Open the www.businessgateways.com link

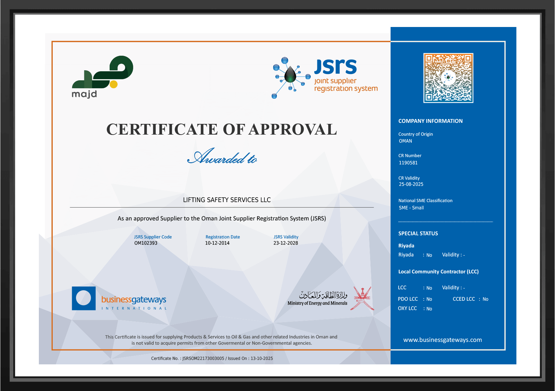[x=442, y=340]
